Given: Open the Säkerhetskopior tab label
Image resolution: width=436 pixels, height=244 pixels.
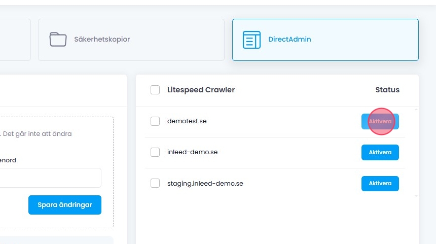Looking at the screenshot, I should 103,40.
